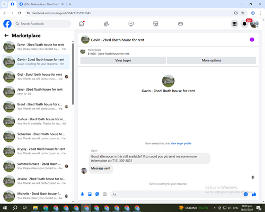Open the Gaming icon in top navigation

click(x=180, y=24)
